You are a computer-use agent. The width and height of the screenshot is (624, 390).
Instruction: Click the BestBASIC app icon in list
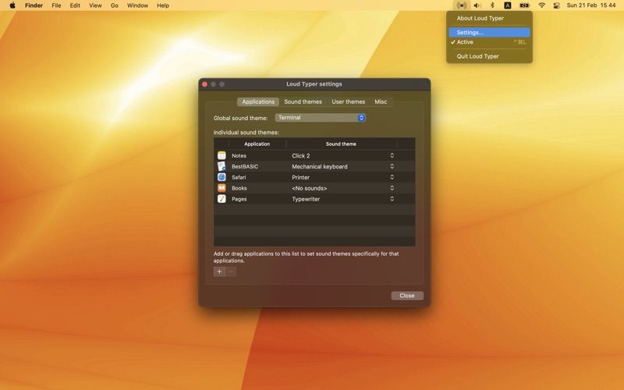coord(222,166)
